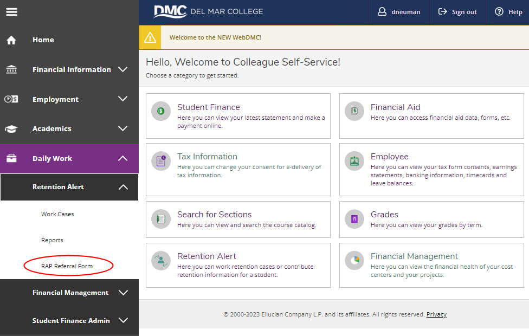Click the DMC Del Mar College logo
529x336 pixels.
pos(208,11)
